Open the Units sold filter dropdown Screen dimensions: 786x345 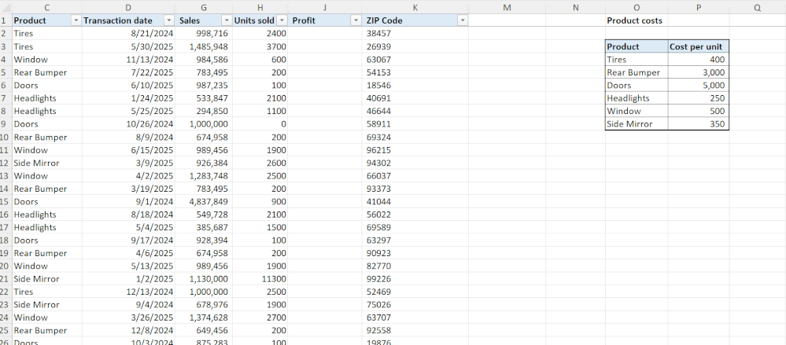pyautogui.click(x=282, y=20)
